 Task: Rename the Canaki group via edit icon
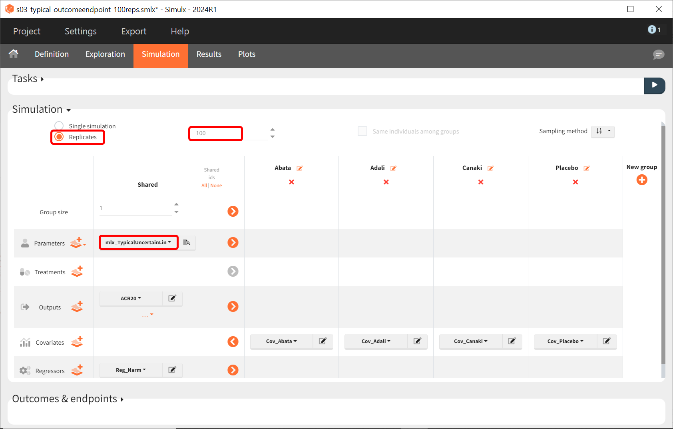pos(490,168)
